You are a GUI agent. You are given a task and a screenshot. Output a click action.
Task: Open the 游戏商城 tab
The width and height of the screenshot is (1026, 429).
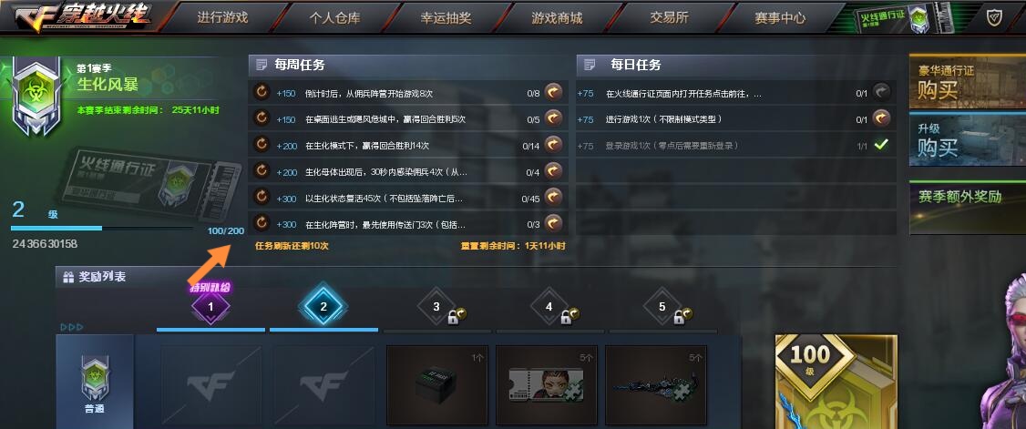557,17
